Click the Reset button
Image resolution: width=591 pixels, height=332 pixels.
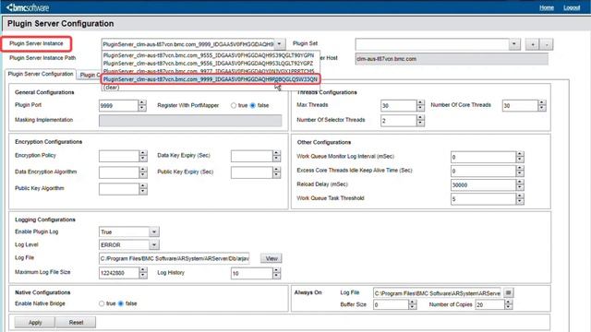[x=76, y=322]
